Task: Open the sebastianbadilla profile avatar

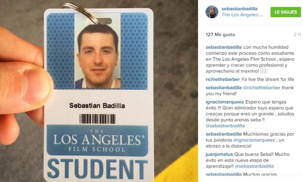Action: (x=212, y=12)
